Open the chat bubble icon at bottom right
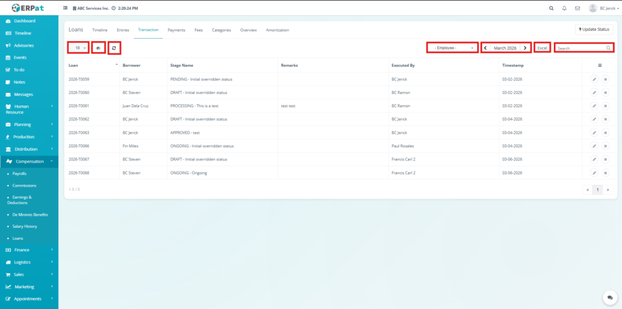The image size is (622, 309). coord(609,297)
